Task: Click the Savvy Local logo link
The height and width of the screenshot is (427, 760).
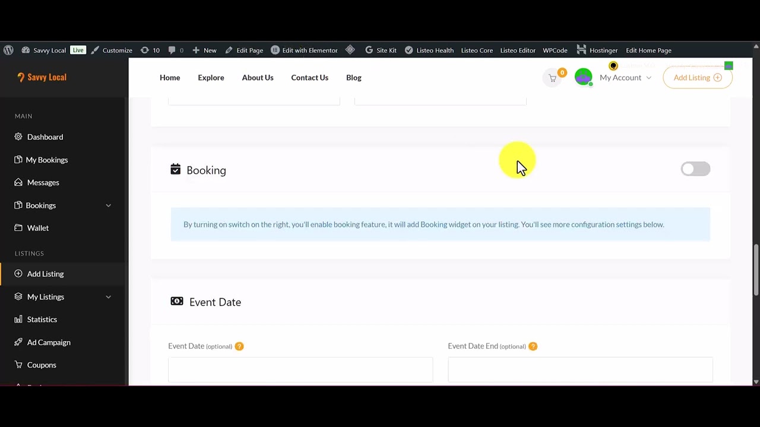Action: pos(42,77)
